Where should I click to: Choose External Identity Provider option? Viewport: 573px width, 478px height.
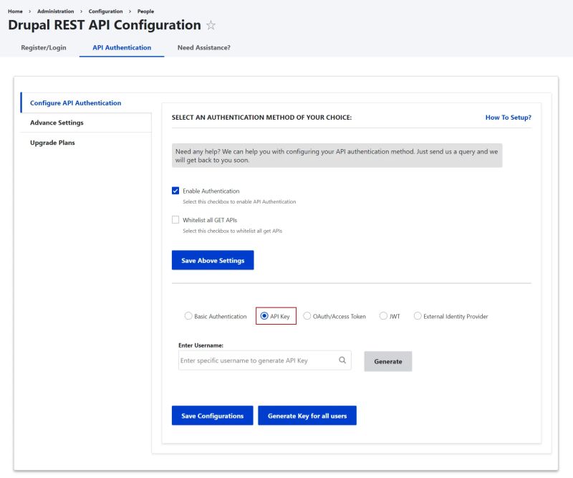[418, 316]
